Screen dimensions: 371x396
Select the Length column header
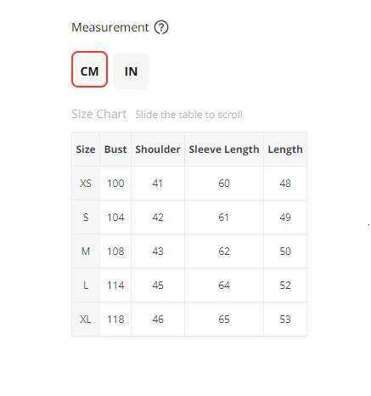[x=285, y=150]
